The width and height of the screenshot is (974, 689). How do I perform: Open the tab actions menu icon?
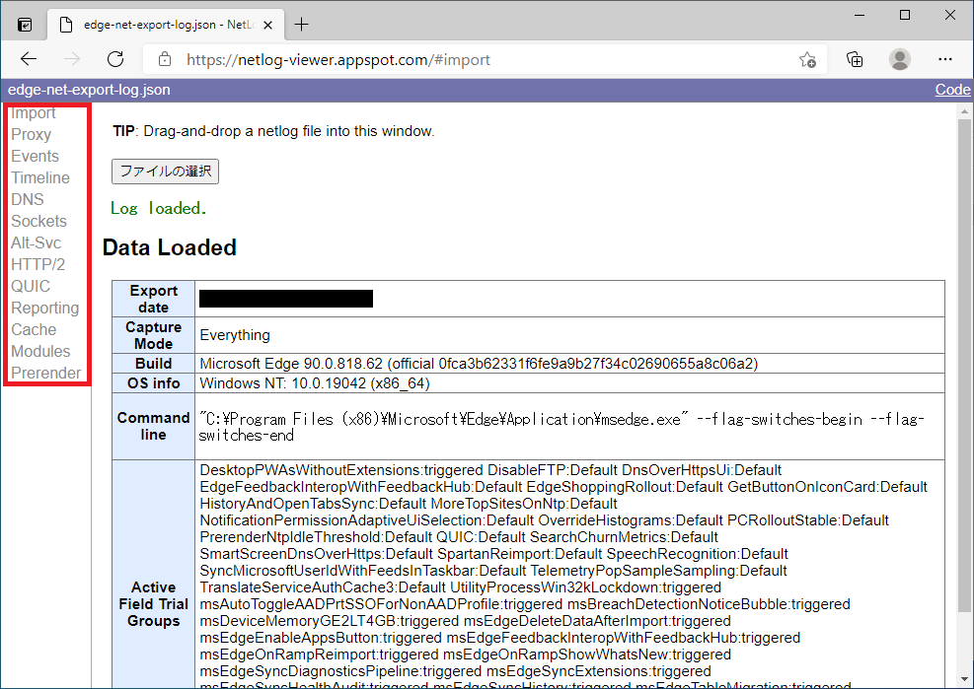25,25
